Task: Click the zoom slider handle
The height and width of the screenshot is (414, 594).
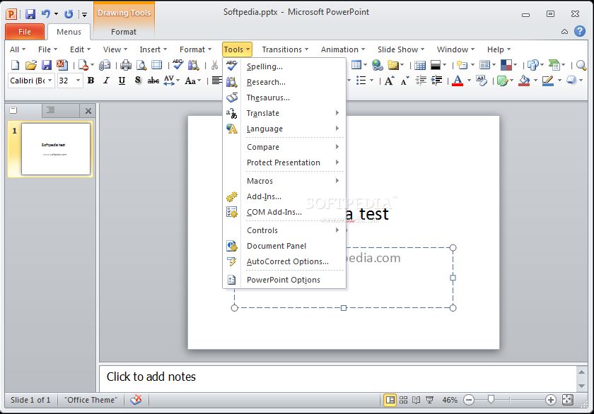Action: [x=491, y=400]
